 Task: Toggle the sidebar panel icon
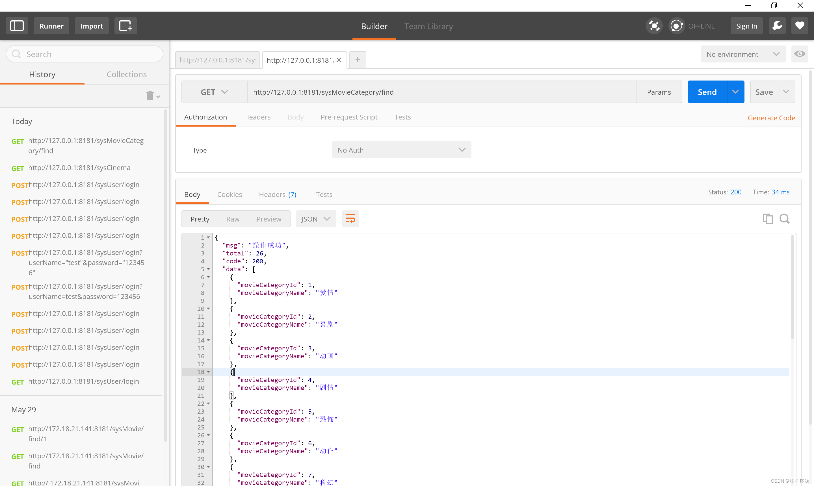17,26
